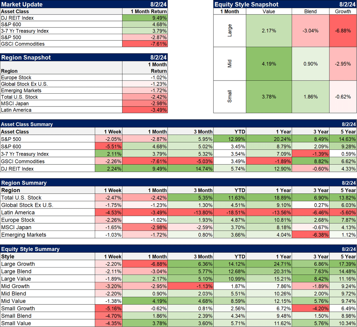
Task: Select the Value column header in Equity Style Snapshot
Action: point(269,11)
